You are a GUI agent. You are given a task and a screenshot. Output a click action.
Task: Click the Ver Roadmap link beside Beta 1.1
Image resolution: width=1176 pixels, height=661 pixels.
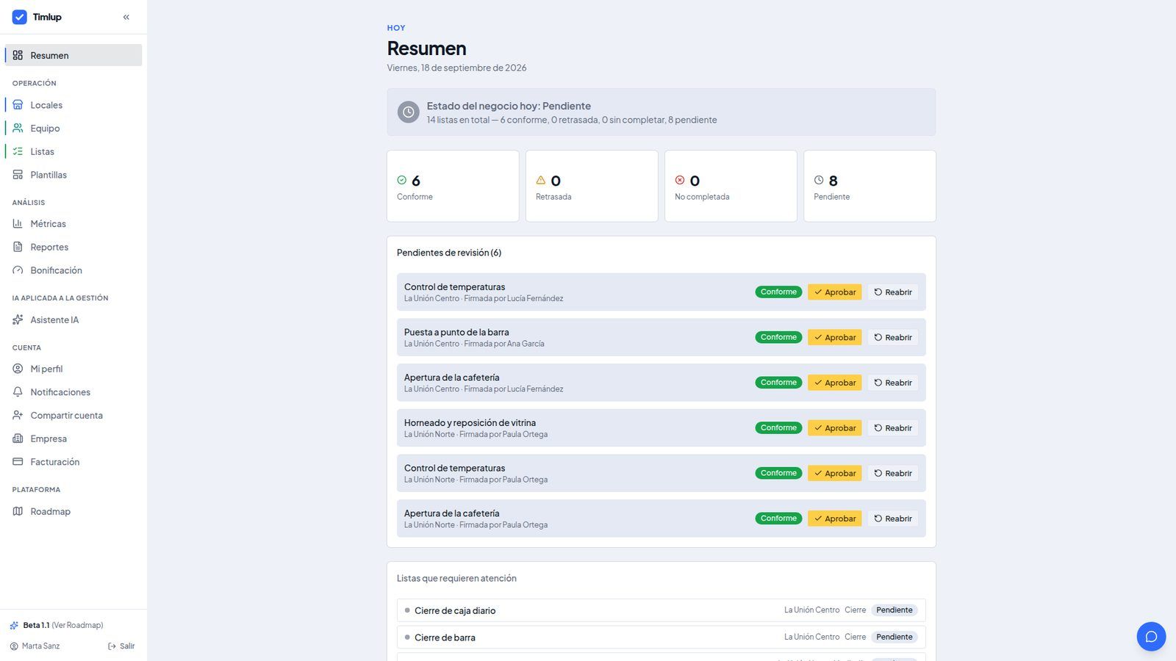pos(77,625)
